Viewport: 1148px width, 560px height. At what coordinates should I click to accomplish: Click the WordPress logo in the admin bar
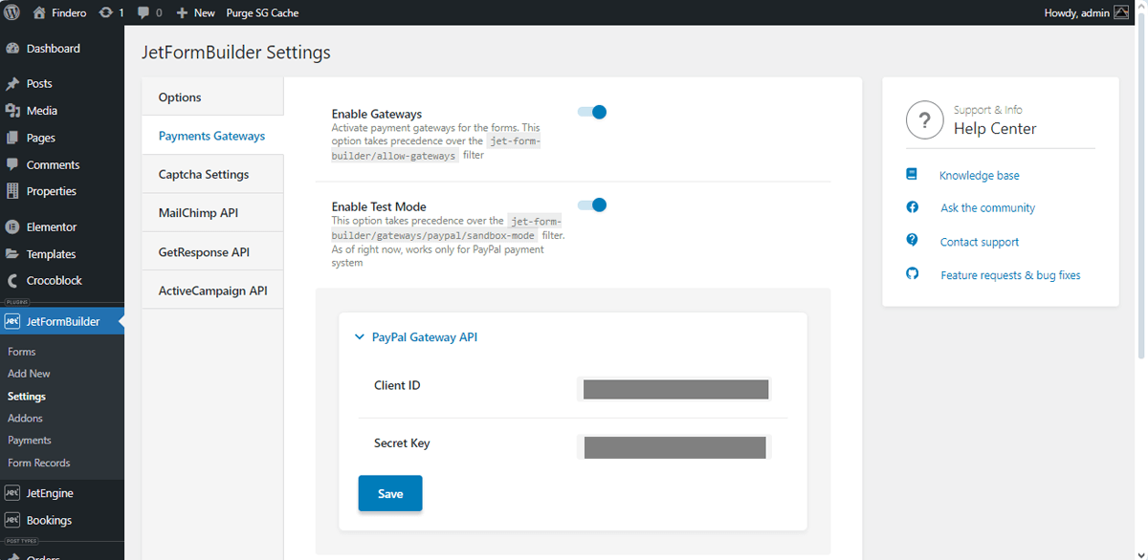11,12
